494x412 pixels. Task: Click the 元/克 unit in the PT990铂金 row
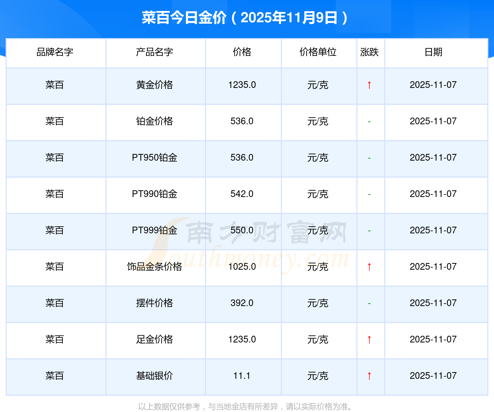point(318,194)
